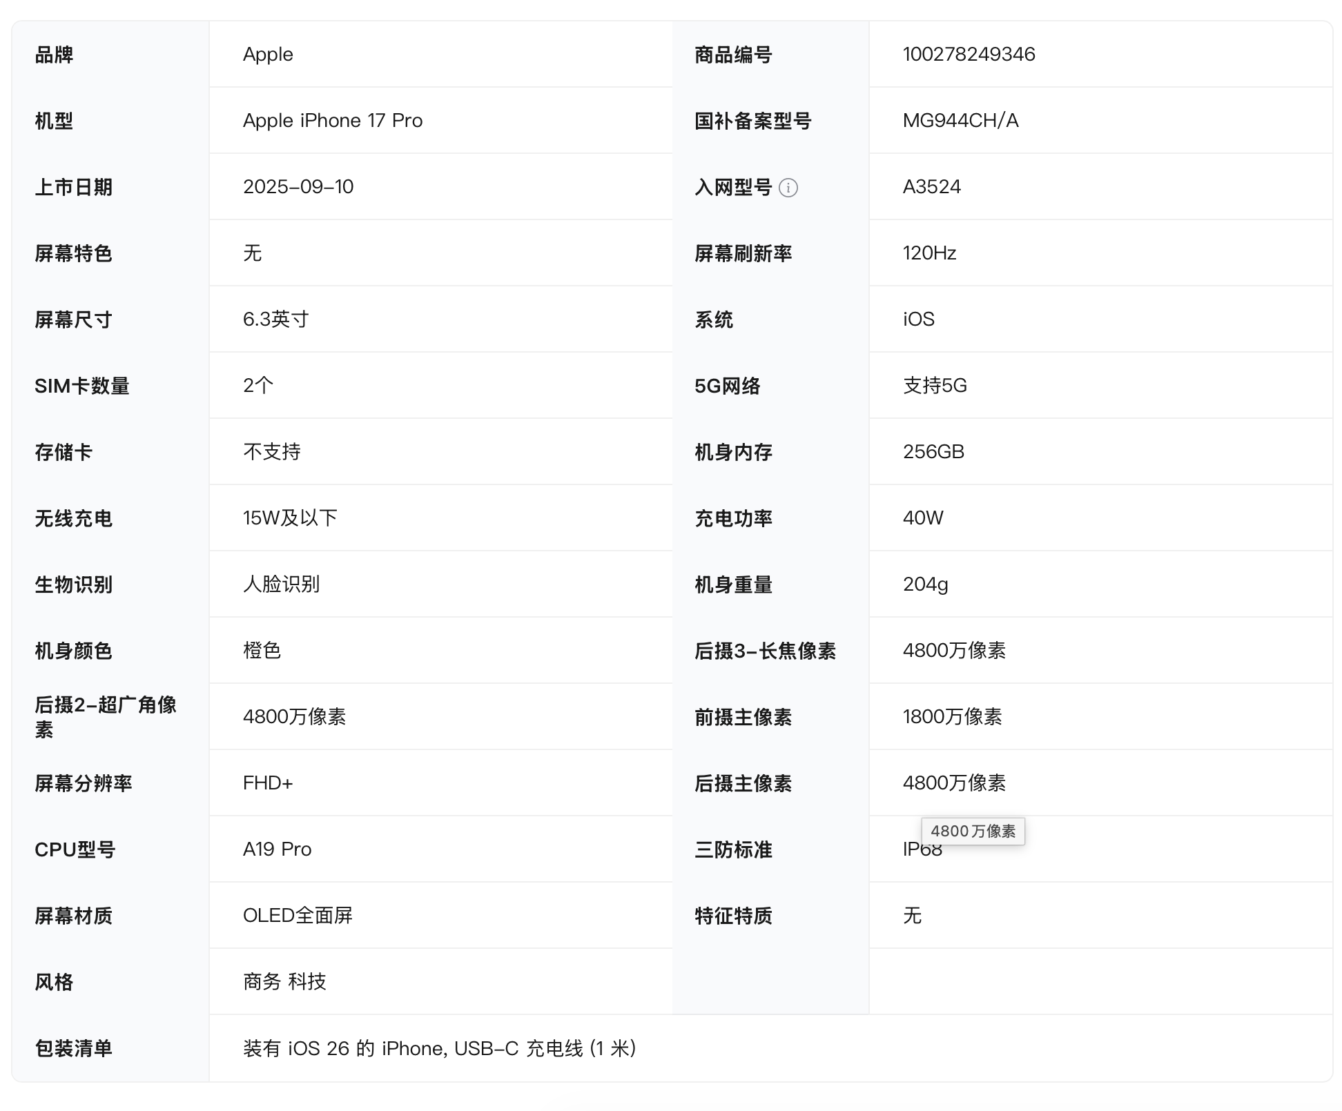Click the 入网型号 label

point(732,187)
